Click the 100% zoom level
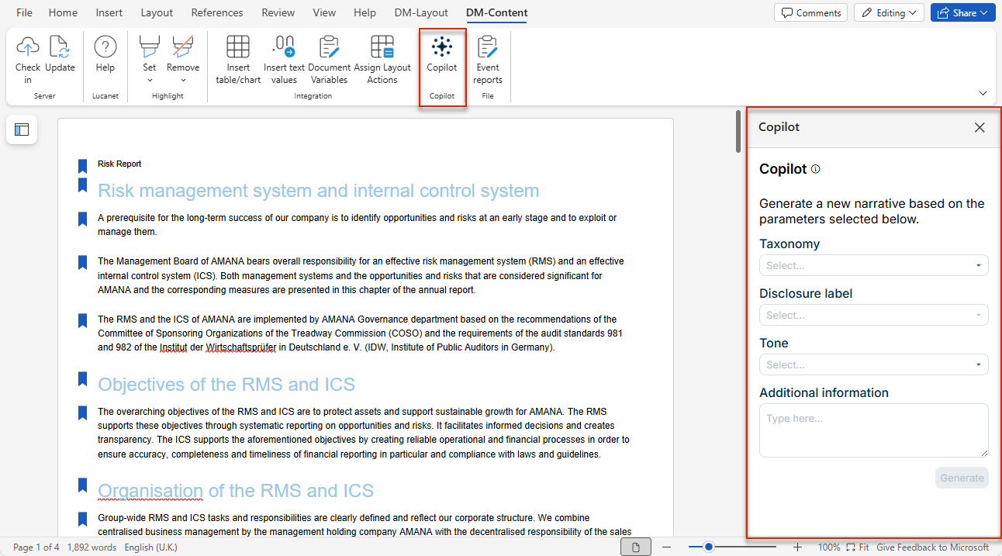The width and height of the screenshot is (1002, 556). (x=828, y=547)
